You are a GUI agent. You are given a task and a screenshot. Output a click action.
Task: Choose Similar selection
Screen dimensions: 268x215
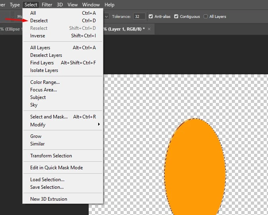(63, 143)
